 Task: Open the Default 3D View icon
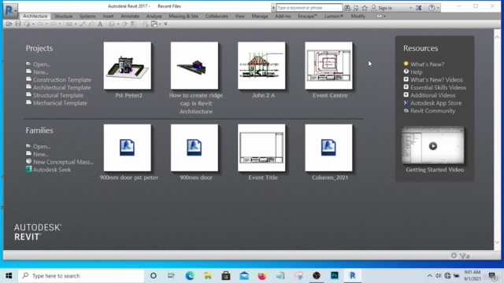coord(112,24)
